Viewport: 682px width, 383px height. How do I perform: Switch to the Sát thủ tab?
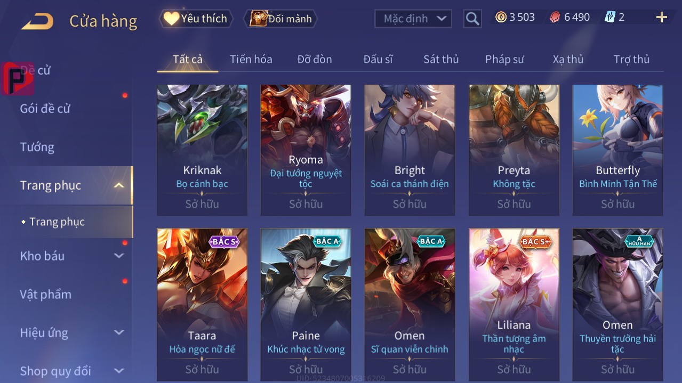click(441, 59)
